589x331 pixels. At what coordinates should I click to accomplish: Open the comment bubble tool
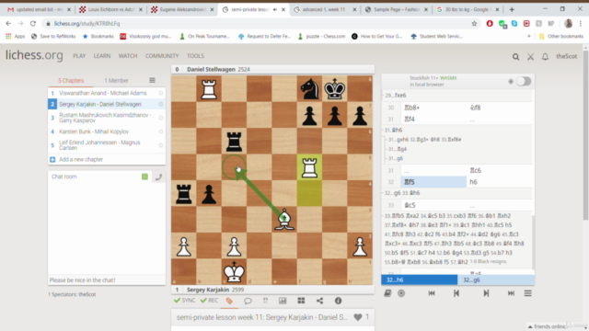coord(248,301)
